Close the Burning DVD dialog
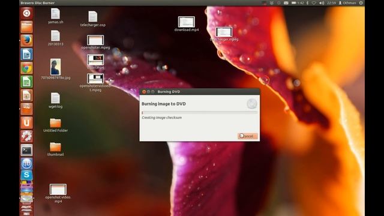Viewport: 384px width, 216px height. [144, 92]
